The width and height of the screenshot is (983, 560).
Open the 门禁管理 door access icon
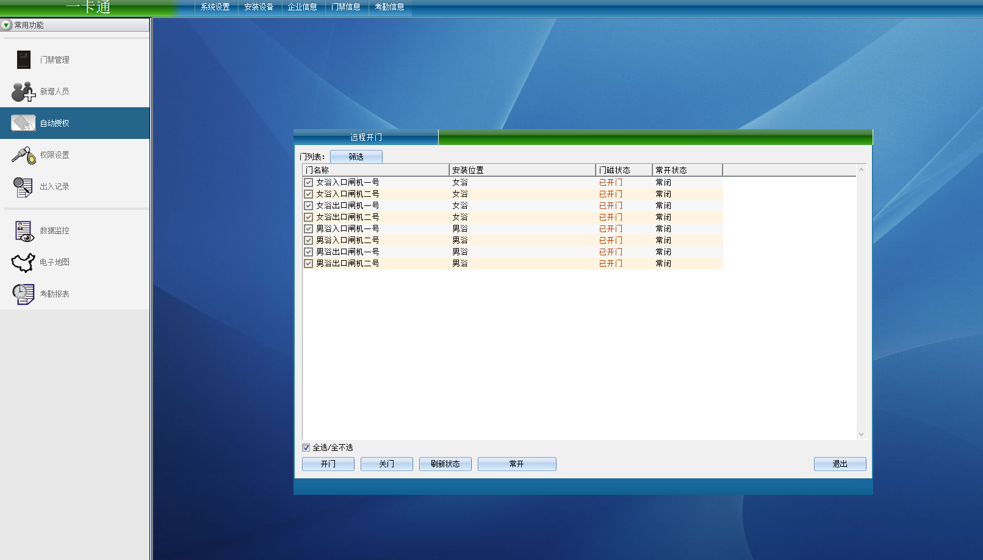click(x=24, y=60)
